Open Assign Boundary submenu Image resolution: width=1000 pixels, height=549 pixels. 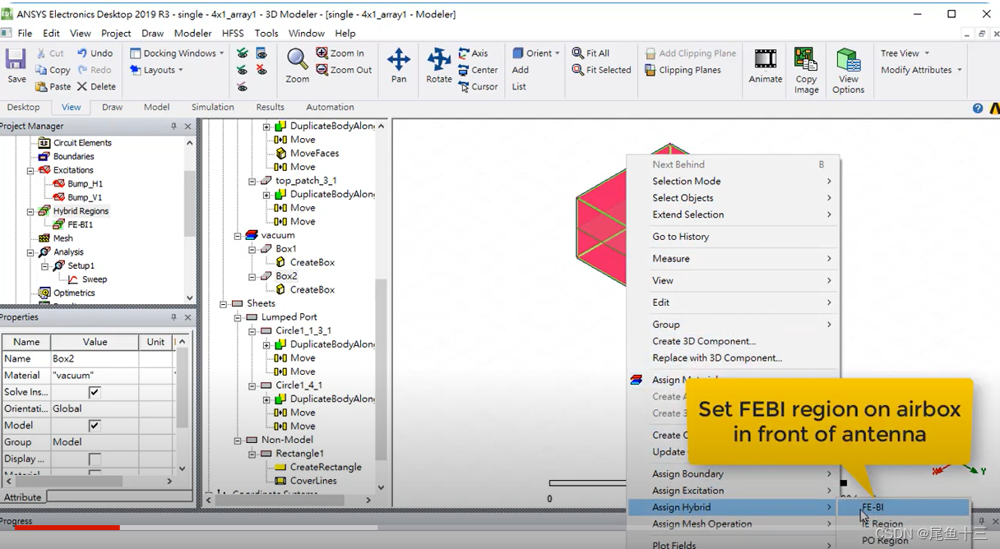point(733,474)
